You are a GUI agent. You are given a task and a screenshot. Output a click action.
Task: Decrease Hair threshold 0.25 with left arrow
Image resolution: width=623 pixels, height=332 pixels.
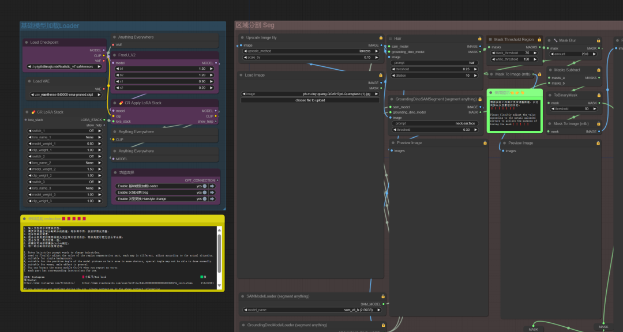click(393, 69)
